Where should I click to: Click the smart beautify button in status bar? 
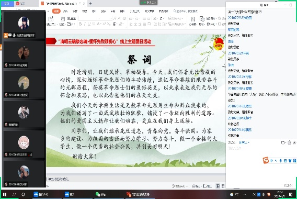tap(179, 186)
